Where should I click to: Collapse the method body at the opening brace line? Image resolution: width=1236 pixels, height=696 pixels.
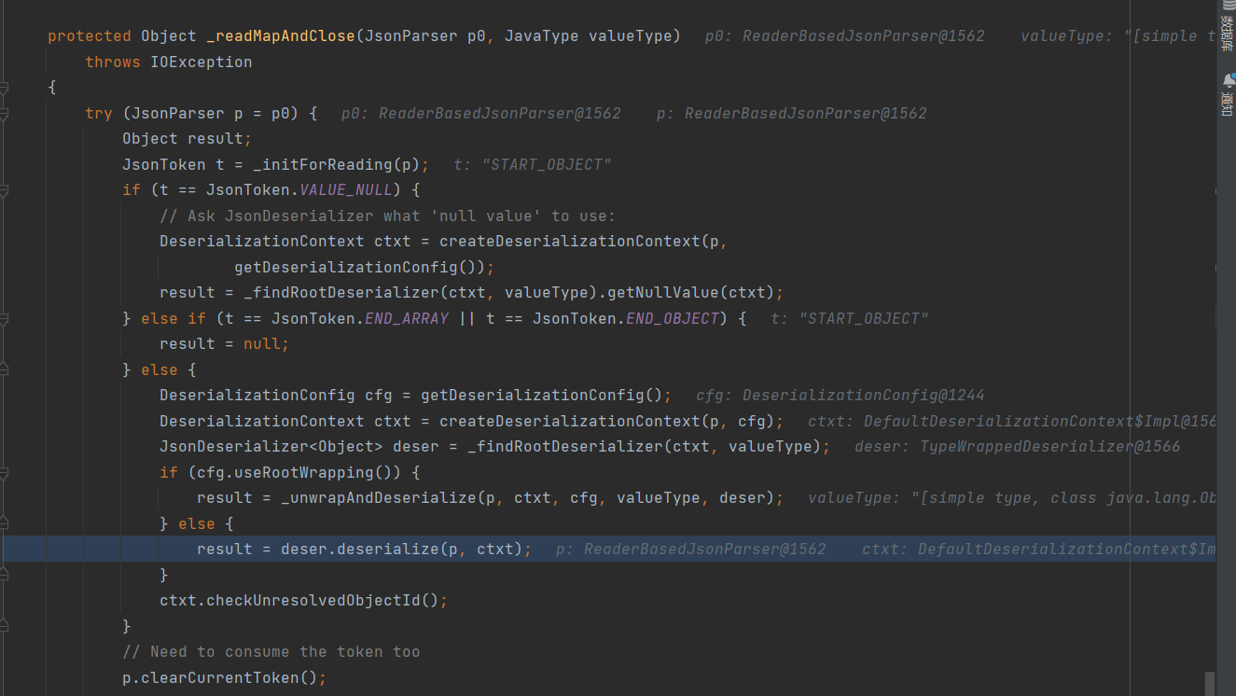click(x=4, y=88)
